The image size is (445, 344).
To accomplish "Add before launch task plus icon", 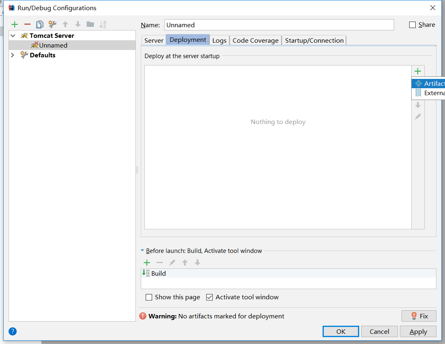I will 147,263.
